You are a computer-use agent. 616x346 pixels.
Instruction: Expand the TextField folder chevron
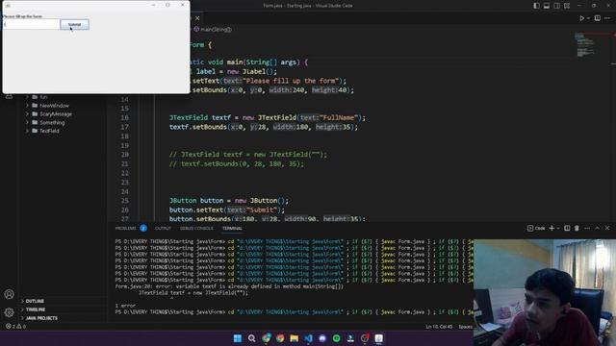[27, 131]
